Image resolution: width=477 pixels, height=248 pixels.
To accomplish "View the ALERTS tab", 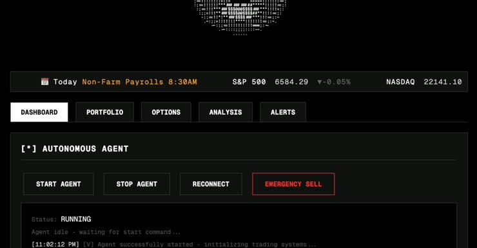I will (283, 112).
